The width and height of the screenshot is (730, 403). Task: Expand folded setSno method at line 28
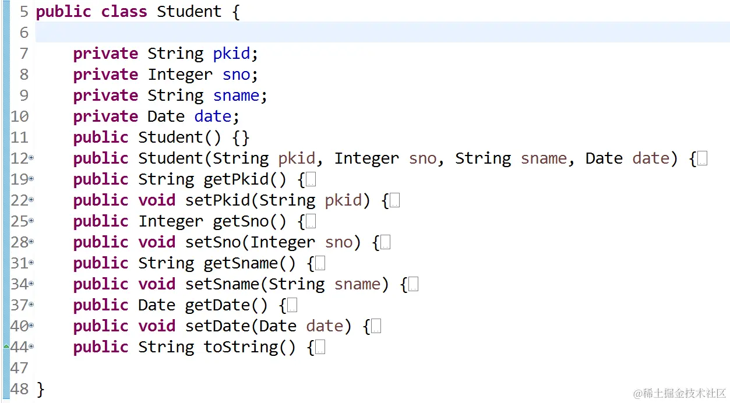pos(31,242)
